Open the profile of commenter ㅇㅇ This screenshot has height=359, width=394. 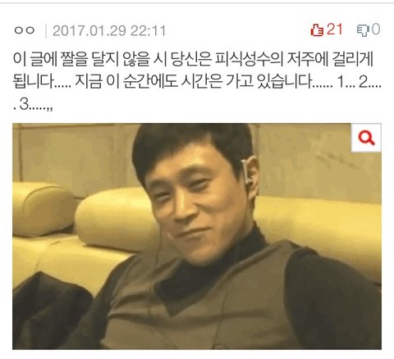[x=25, y=30]
